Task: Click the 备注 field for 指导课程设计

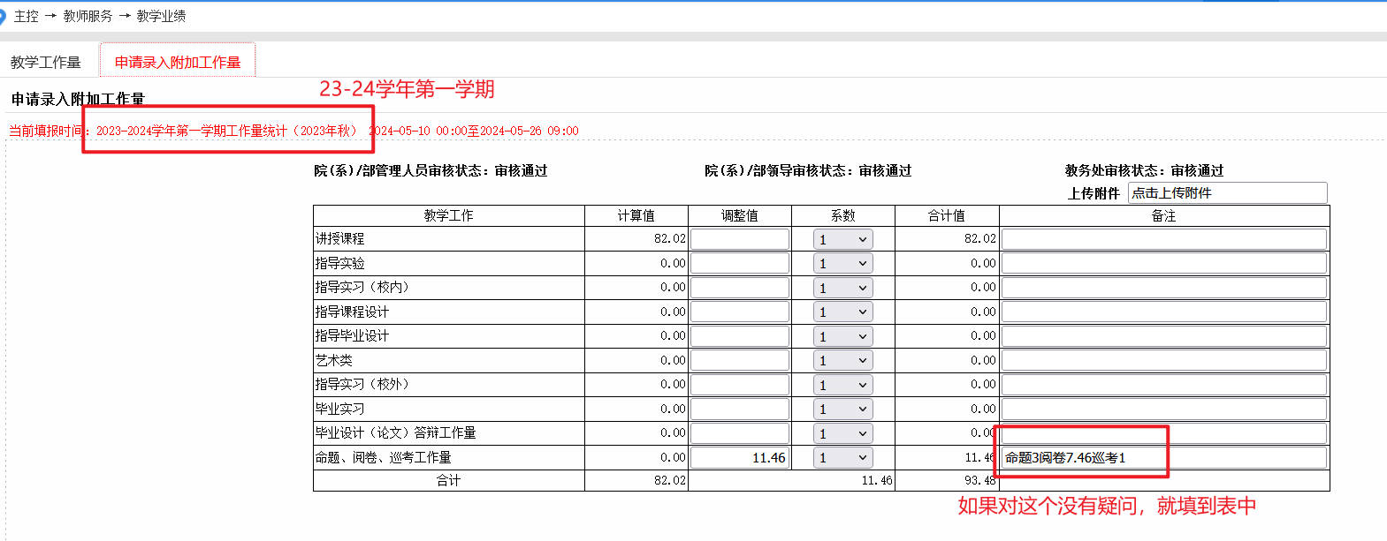Action: [x=1164, y=312]
